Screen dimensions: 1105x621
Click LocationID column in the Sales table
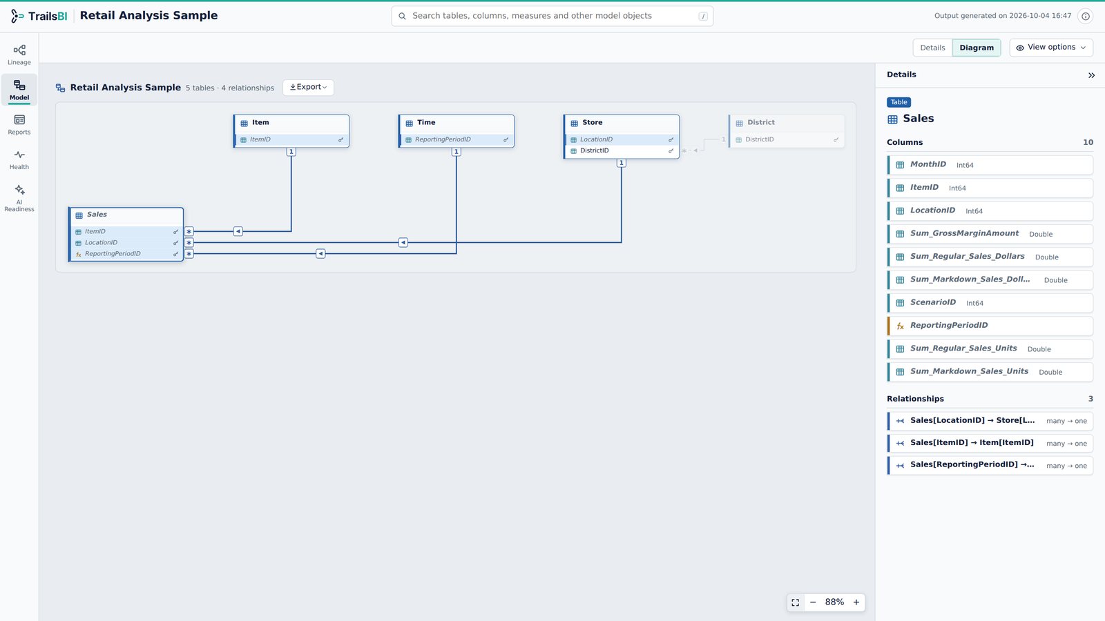coord(127,243)
